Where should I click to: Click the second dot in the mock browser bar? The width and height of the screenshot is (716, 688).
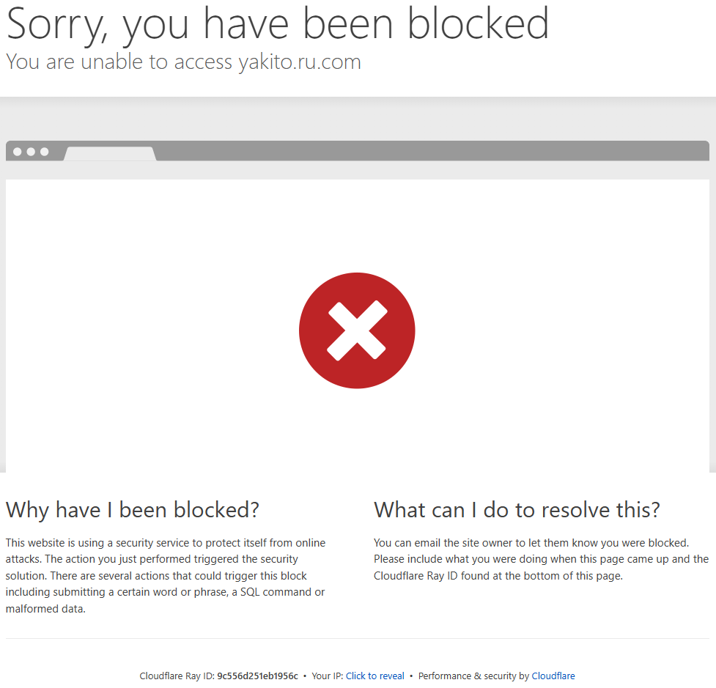(x=31, y=152)
